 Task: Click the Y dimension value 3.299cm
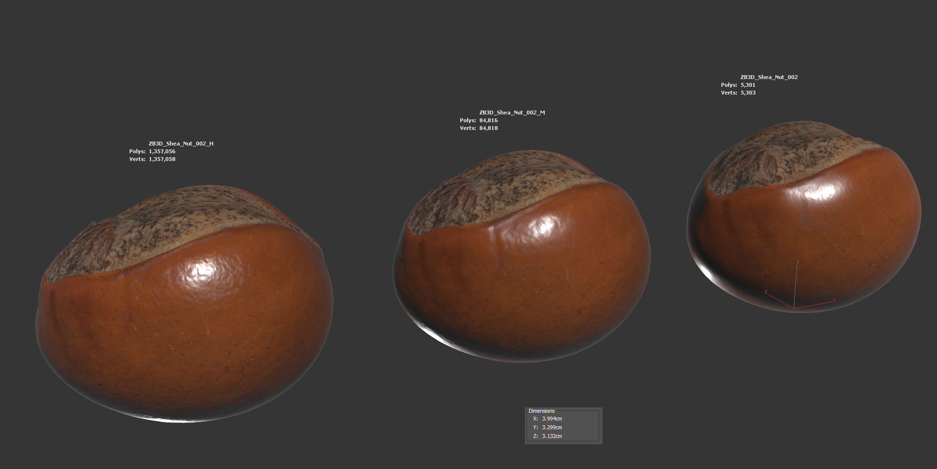point(552,427)
